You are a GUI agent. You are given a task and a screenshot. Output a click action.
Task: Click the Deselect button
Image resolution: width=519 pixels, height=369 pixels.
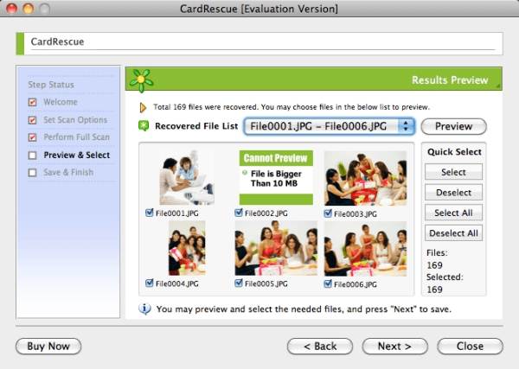tap(453, 193)
